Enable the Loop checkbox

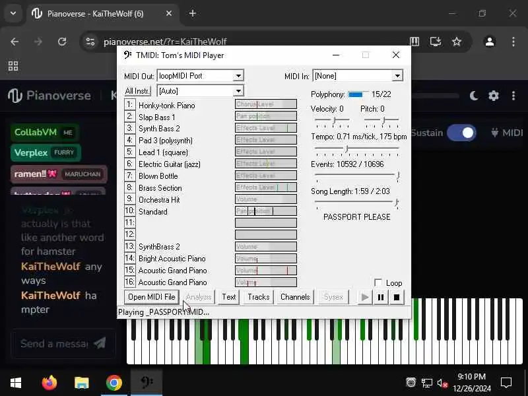click(378, 282)
